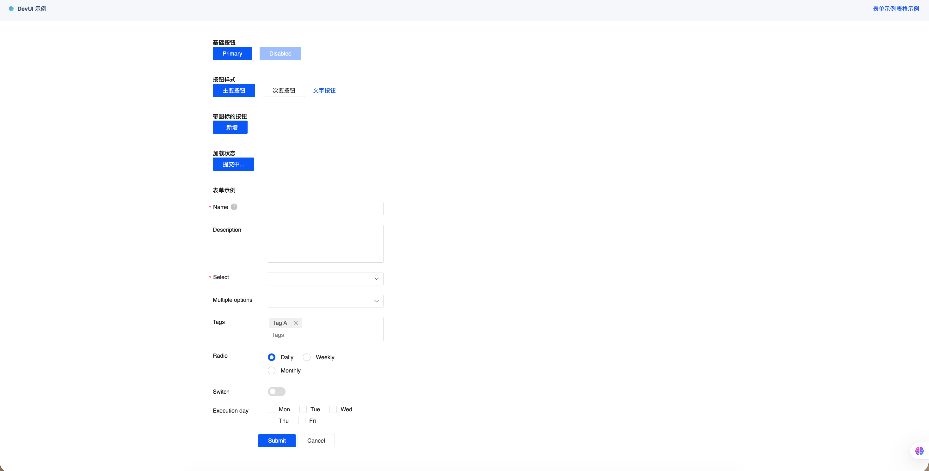Open the brain assistant icon at bottom right
Screen dimensions: 929x471
pyautogui.click(x=919, y=450)
